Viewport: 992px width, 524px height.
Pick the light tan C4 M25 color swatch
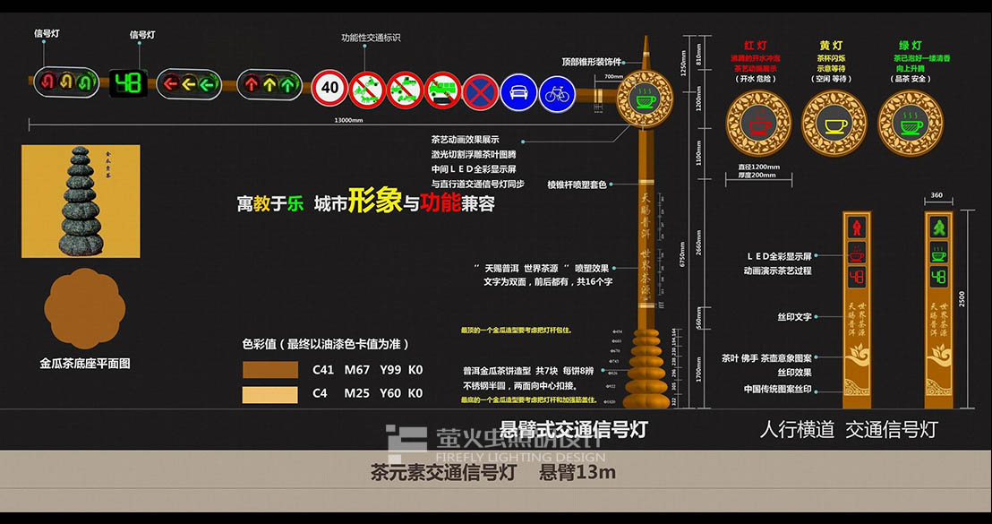click(x=269, y=395)
